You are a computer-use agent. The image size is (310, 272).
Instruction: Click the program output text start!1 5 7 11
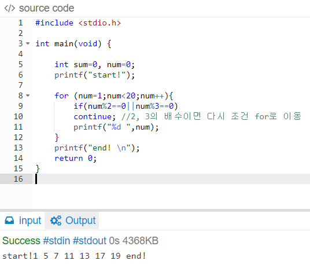(x=74, y=256)
